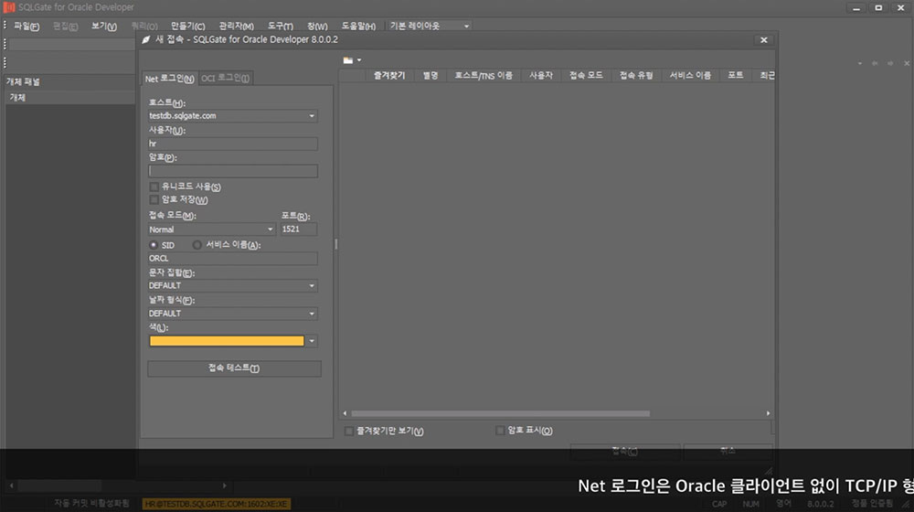This screenshot has height=512, width=914.
Task: Focus the 암호 password field
Action: pyautogui.click(x=232, y=171)
